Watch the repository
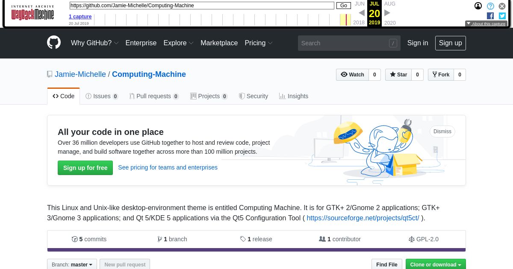 point(352,75)
